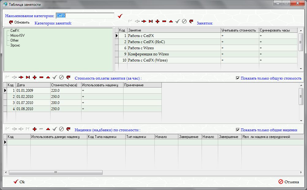307x190 pixels.
Task: Select CeiFX in the categories tree
Action: pos(15,31)
